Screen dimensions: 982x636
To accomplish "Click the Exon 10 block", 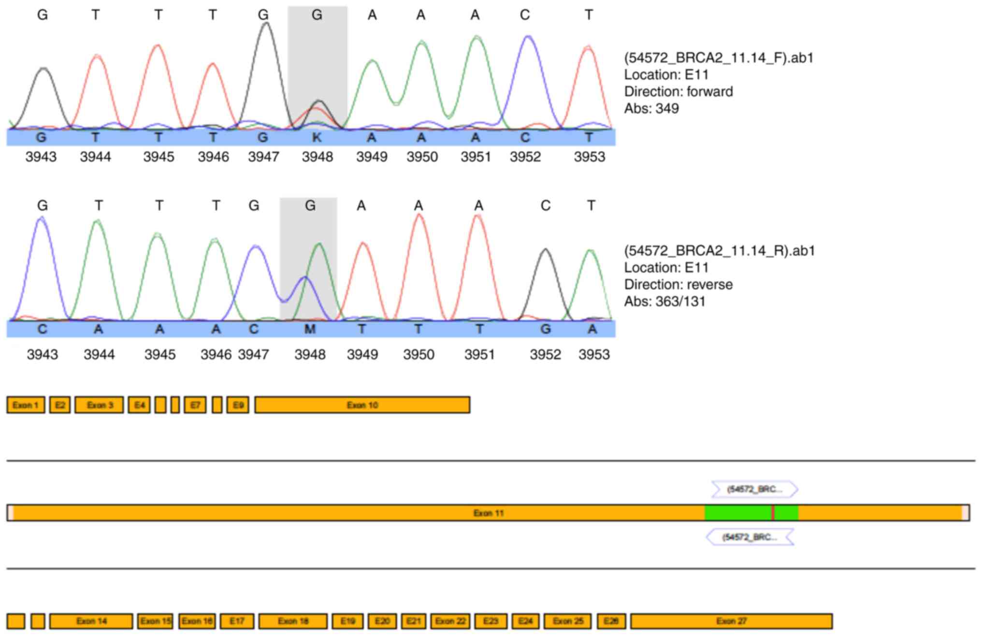I will tap(362, 405).
